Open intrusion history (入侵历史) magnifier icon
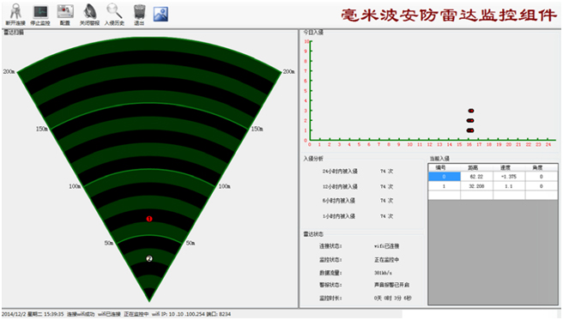 (x=114, y=12)
